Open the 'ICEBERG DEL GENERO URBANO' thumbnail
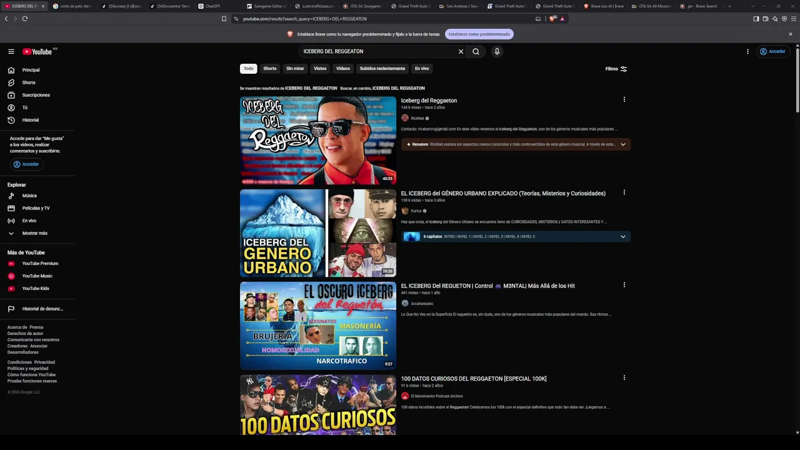This screenshot has width=800, height=450. pos(318,233)
